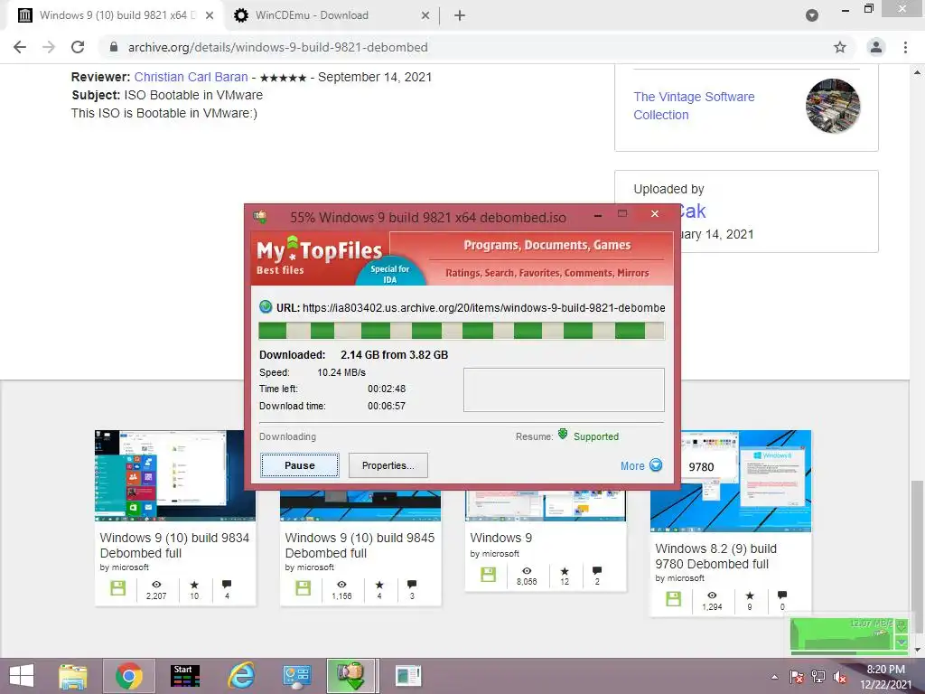The width and height of the screenshot is (925, 694).
Task: Click floppy software icon on build 9834 card
Action: click(118, 587)
